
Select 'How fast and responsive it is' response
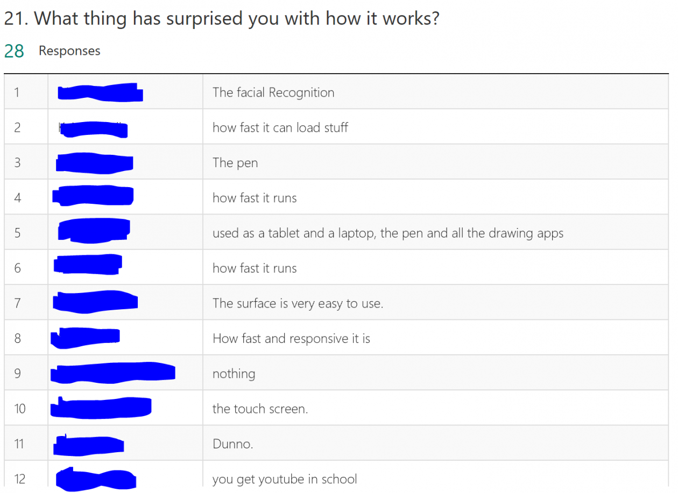[292, 339]
